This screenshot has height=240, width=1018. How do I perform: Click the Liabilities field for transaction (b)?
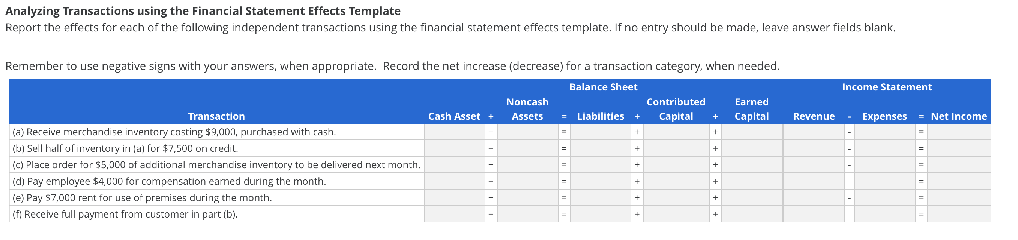(x=601, y=148)
